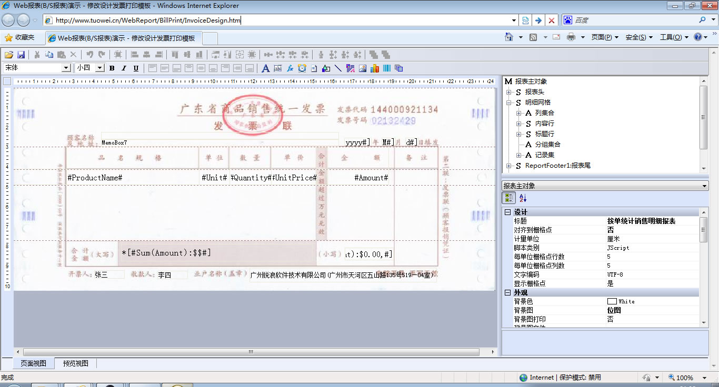This screenshot has width=719, height=387.
Task: Click the White background color swatch
Action: pyautogui.click(x=612, y=301)
